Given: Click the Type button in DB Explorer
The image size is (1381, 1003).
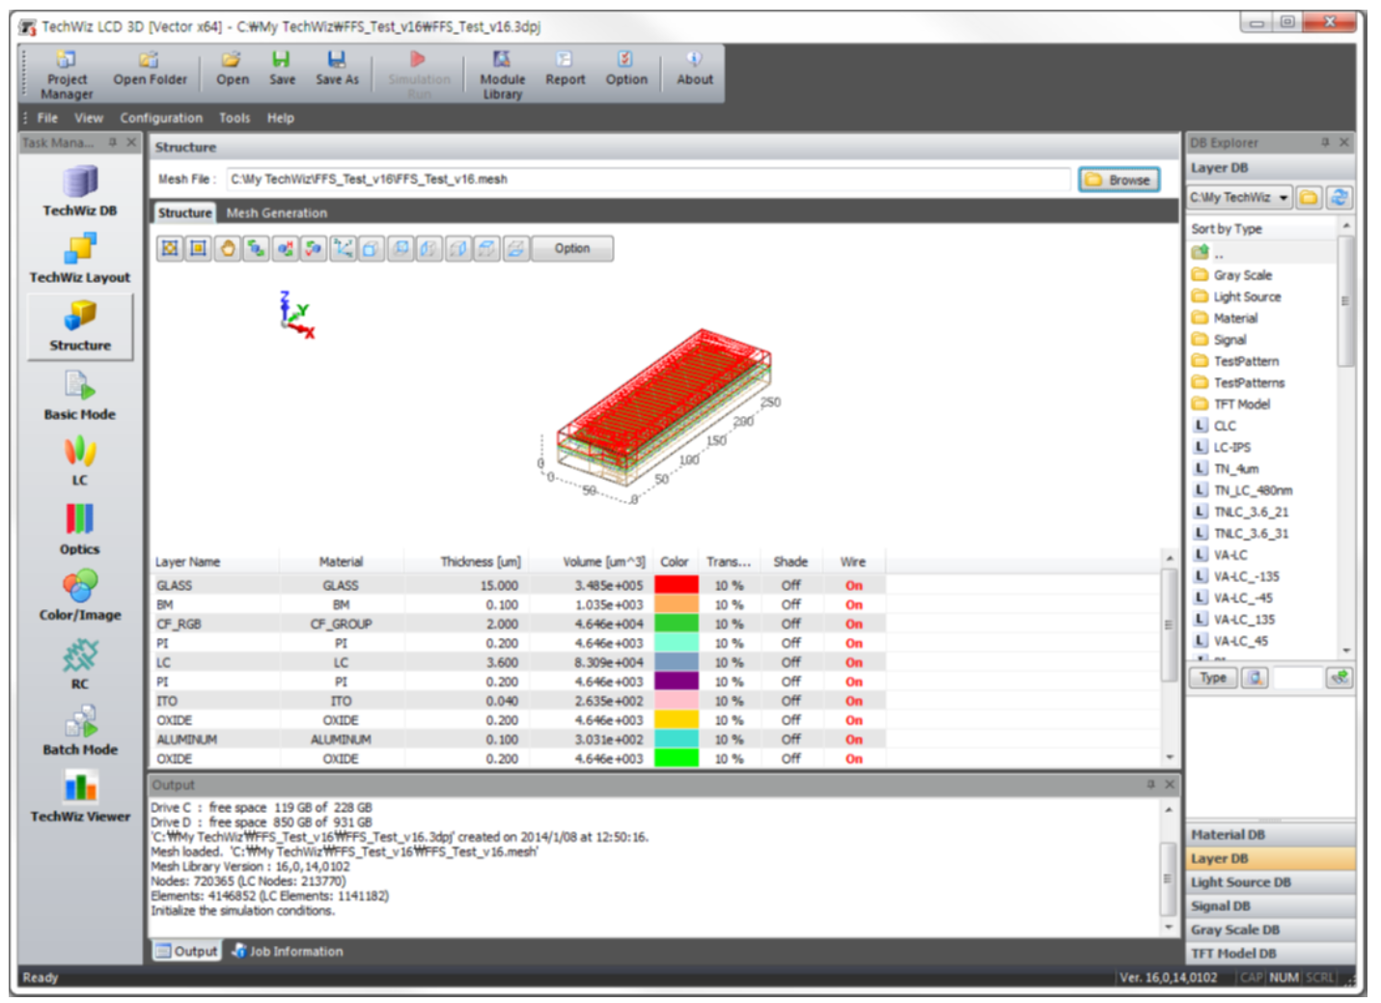Looking at the screenshot, I should [x=1213, y=678].
